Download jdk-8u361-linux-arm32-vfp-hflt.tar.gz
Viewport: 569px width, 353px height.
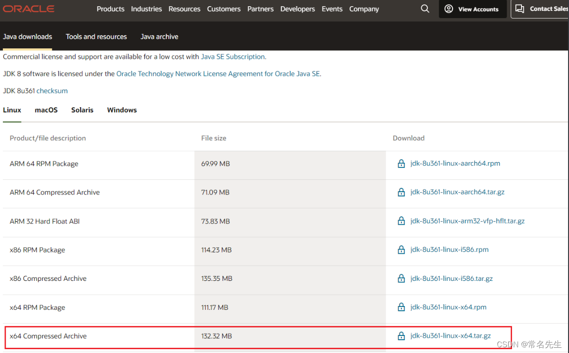[467, 221]
